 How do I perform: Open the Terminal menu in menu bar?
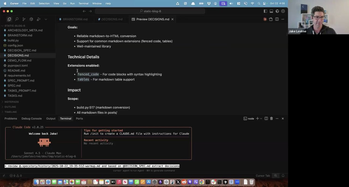pyautogui.click(x=83, y=4)
